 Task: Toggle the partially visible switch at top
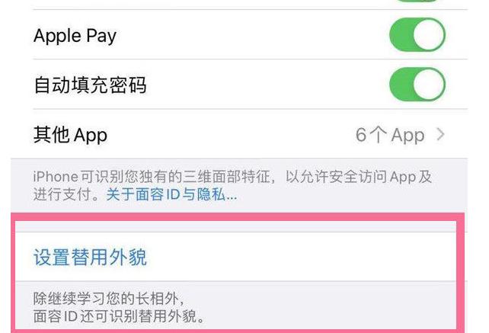click(x=417, y=1)
